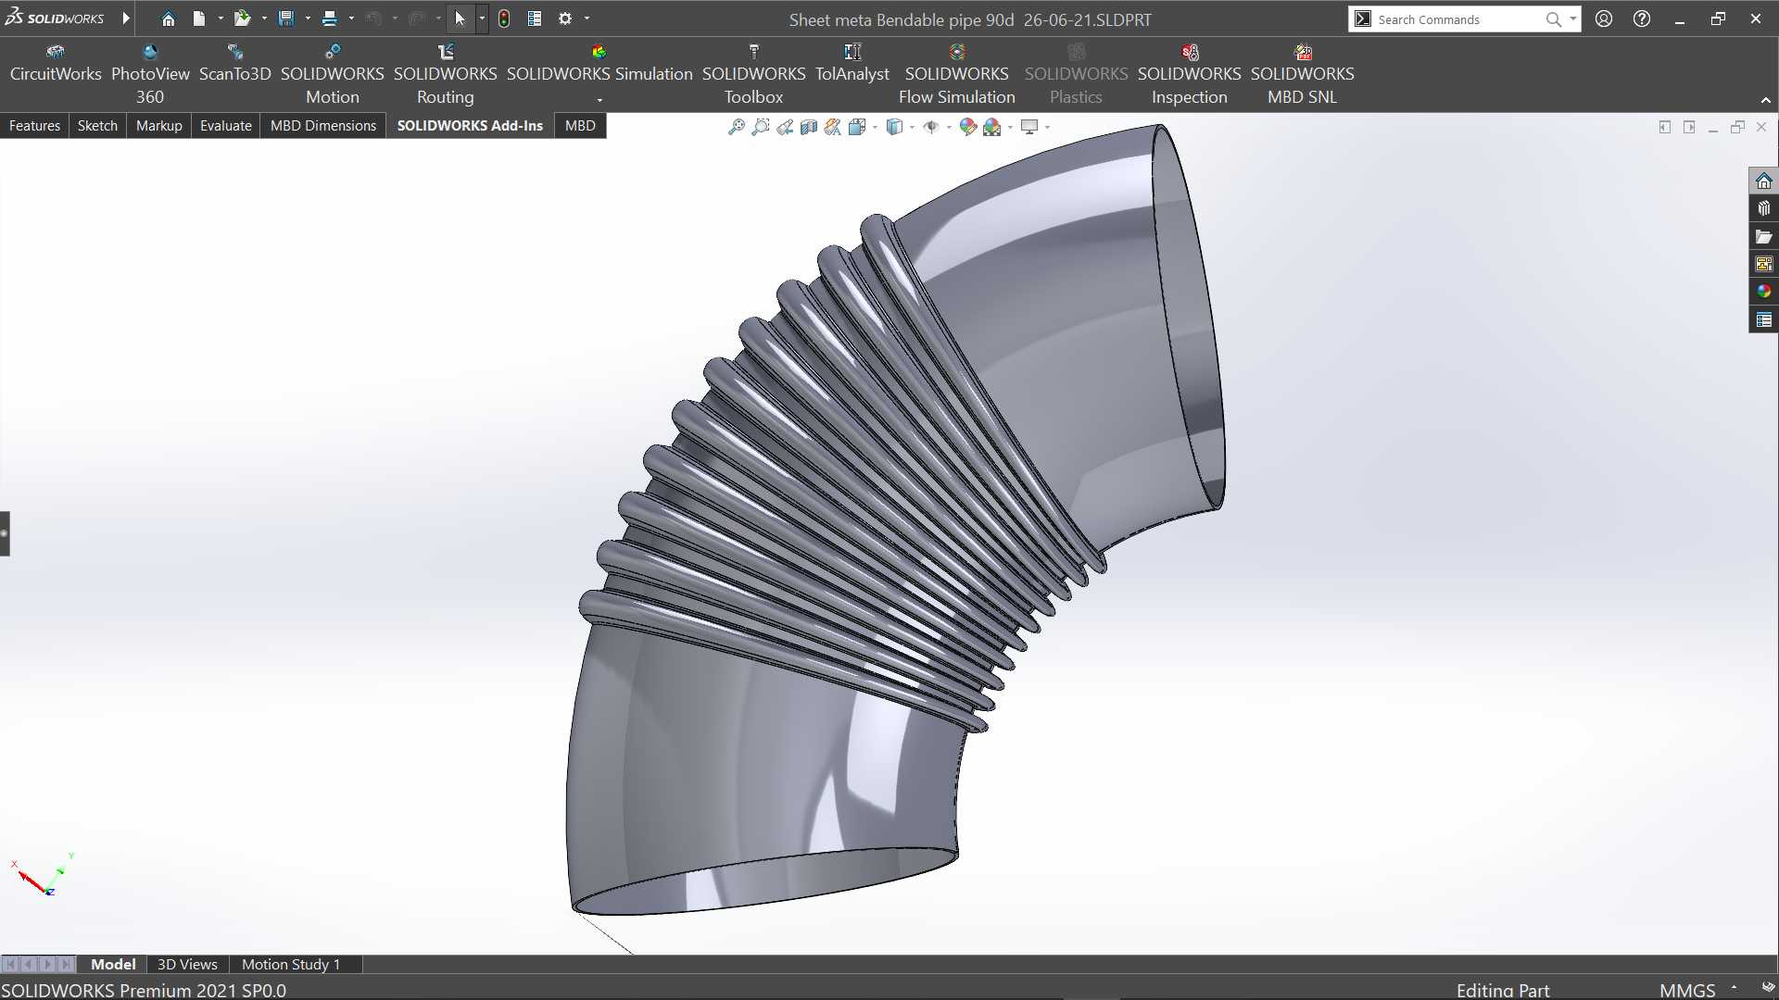The height and width of the screenshot is (1000, 1779).
Task: Click Apply Scene icon
Action: click(x=992, y=127)
